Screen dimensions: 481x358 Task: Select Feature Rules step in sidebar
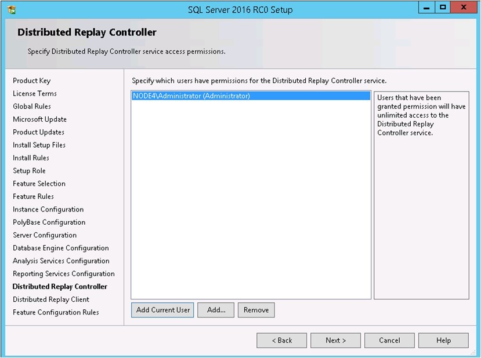pyautogui.click(x=33, y=196)
